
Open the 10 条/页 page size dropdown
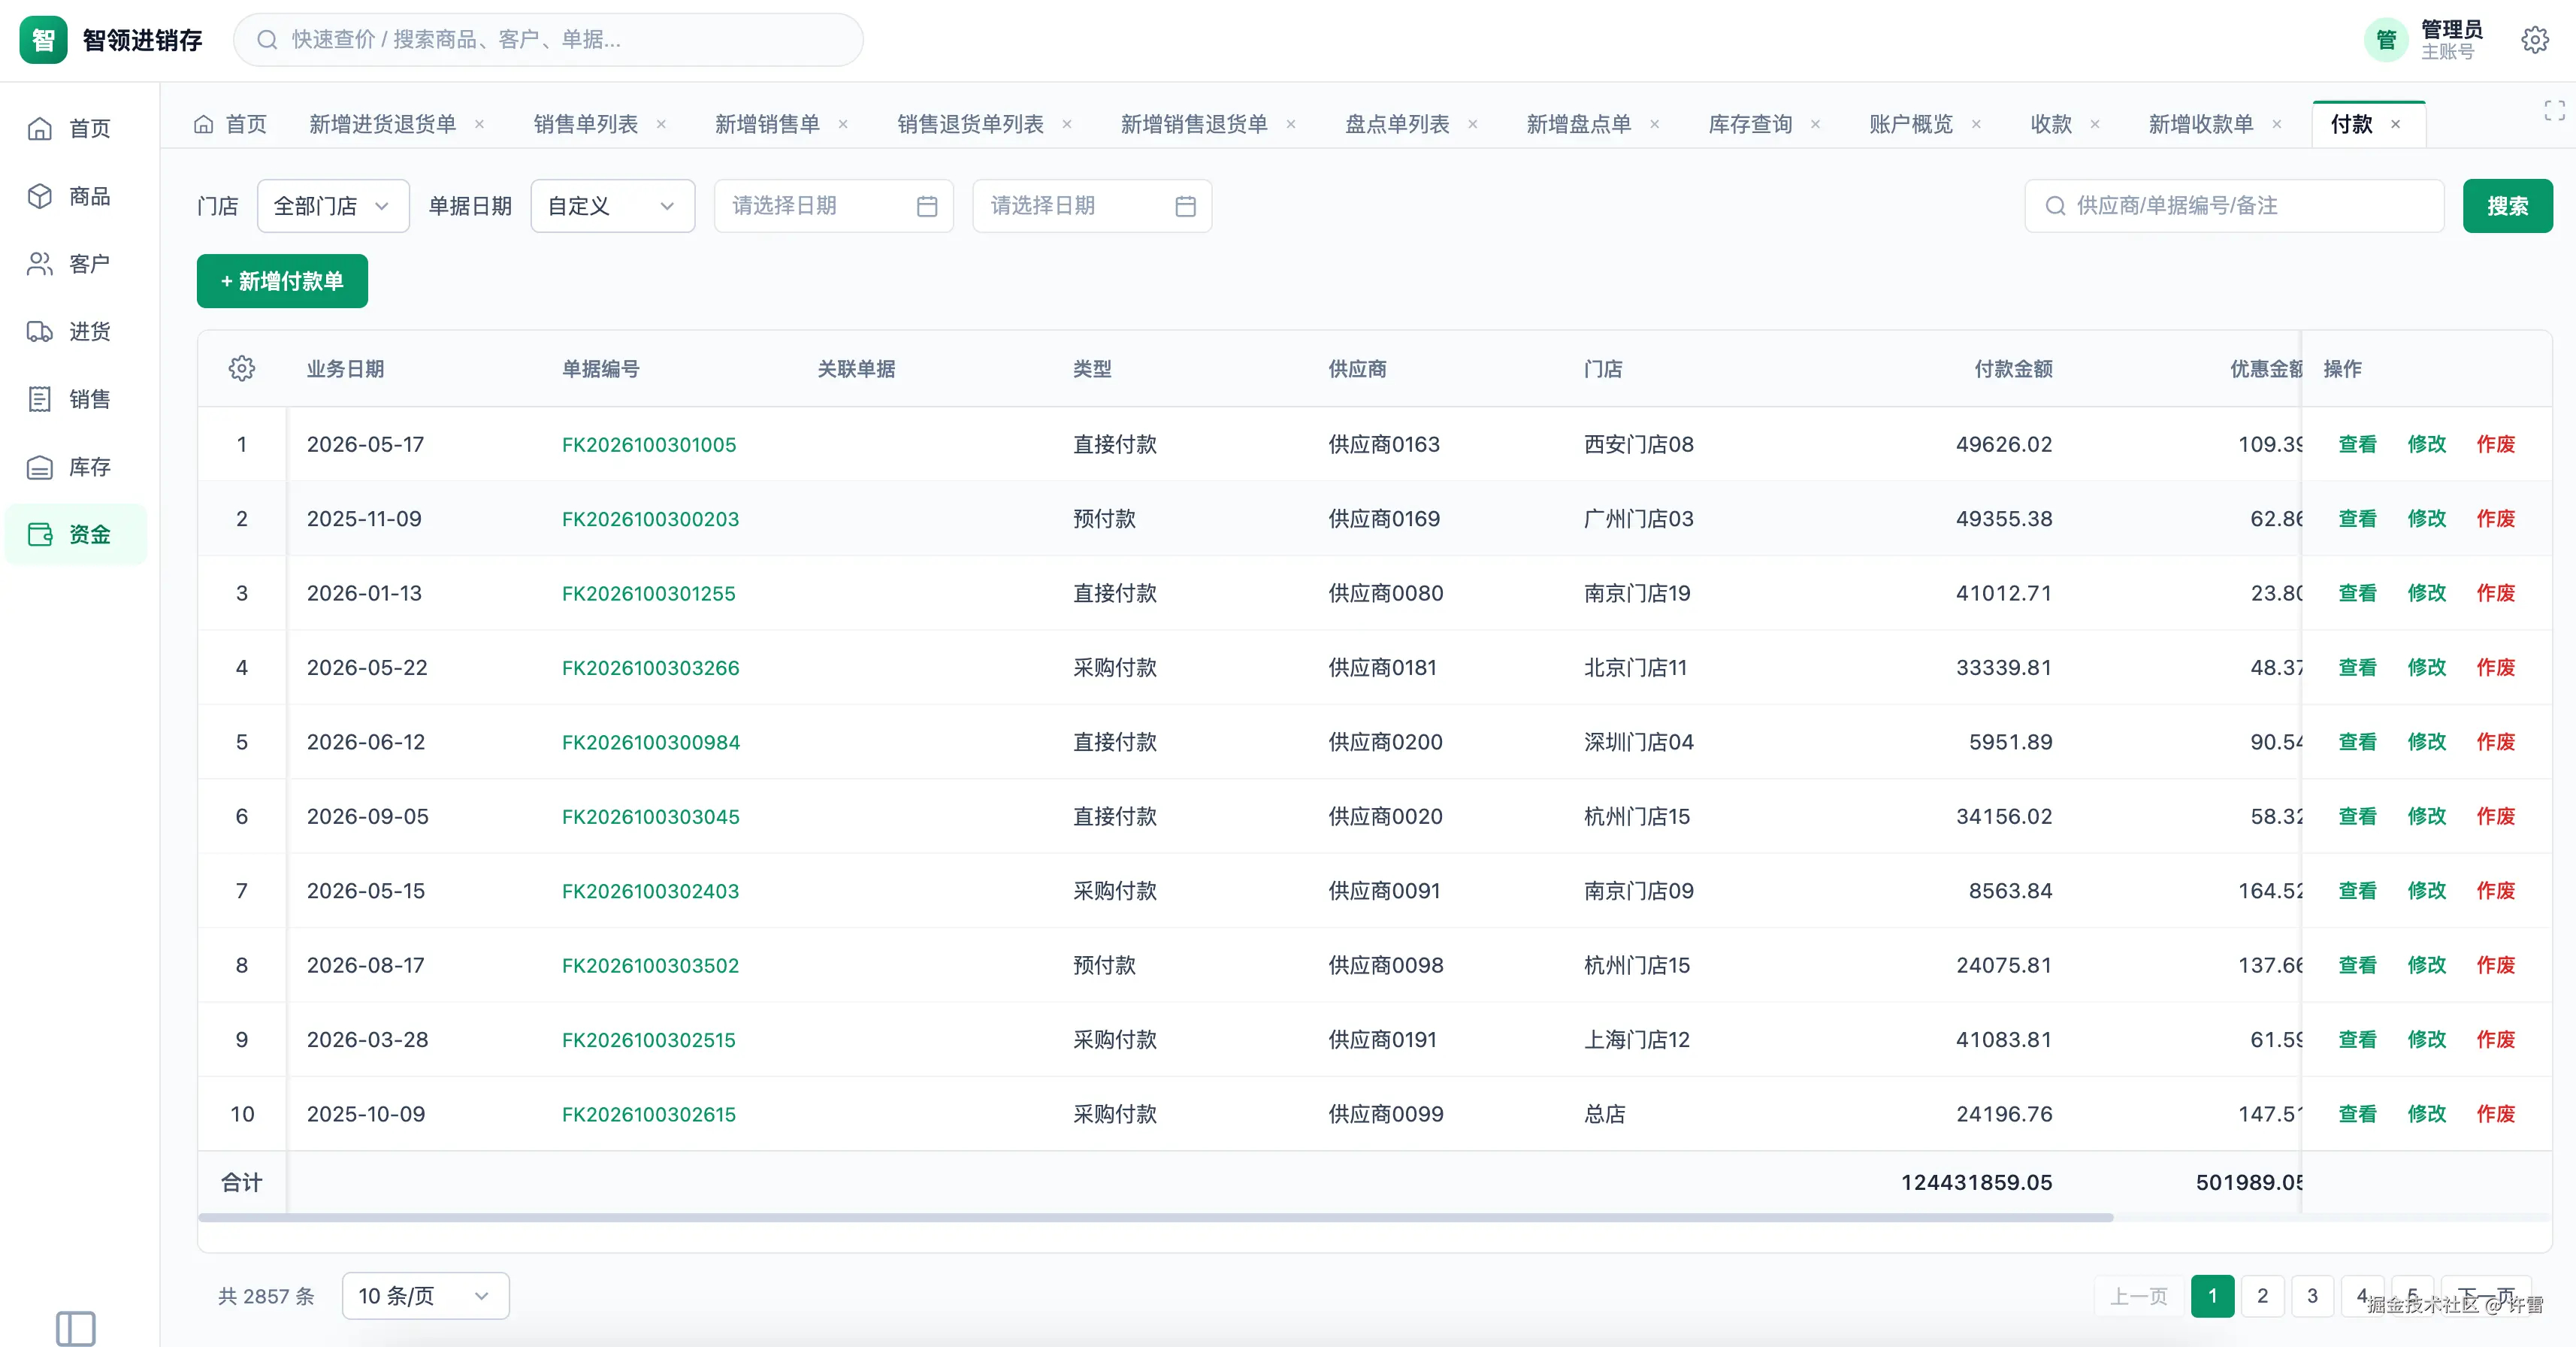(x=425, y=1296)
